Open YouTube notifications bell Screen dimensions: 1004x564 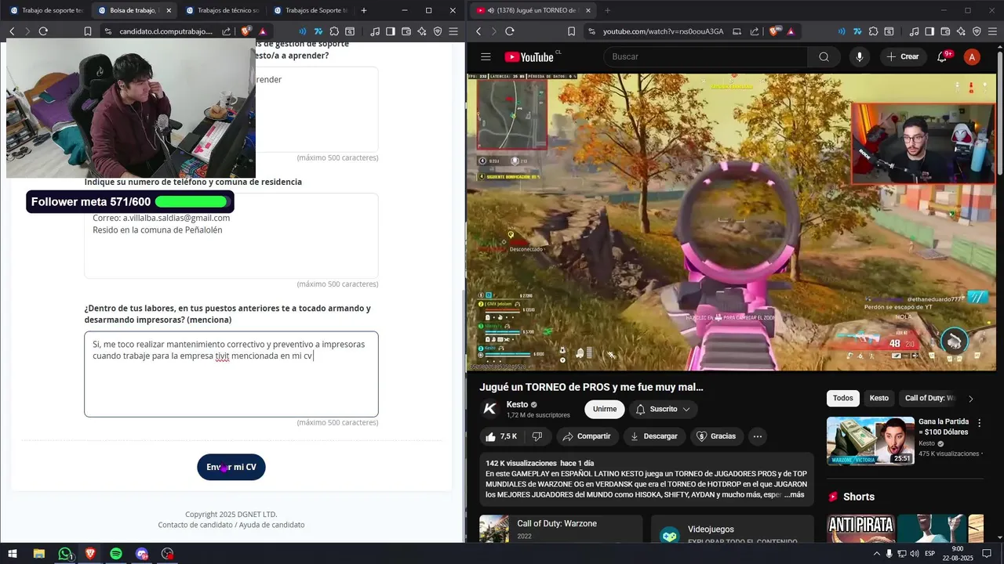(x=943, y=56)
